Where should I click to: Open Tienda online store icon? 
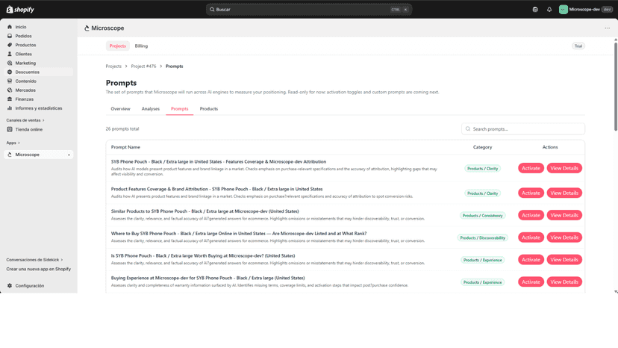10,129
